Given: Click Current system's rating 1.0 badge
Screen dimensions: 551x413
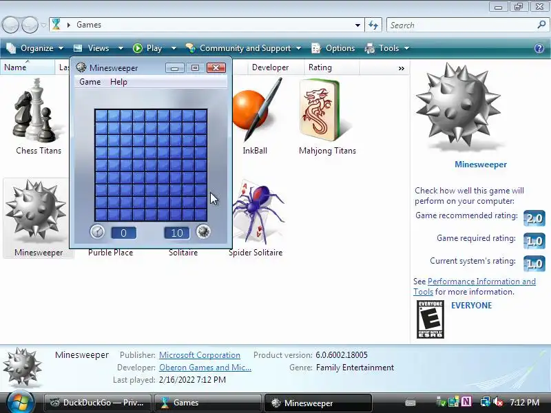Looking at the screenshot, I should (x=534, y=264).
